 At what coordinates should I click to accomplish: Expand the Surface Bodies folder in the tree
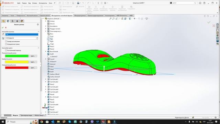point(46,31)
